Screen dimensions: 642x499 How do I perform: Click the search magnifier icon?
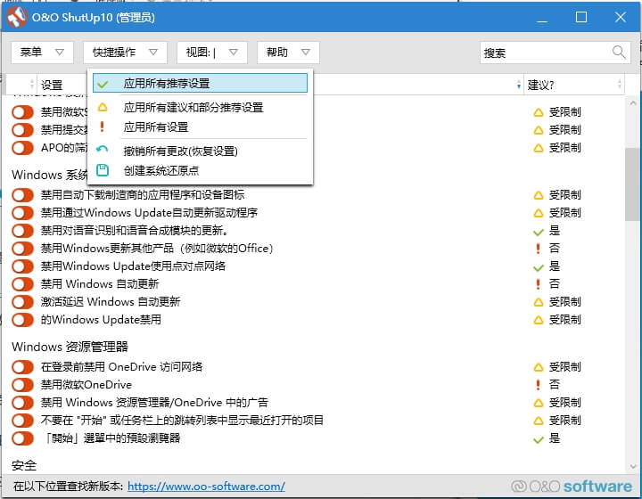619,53
